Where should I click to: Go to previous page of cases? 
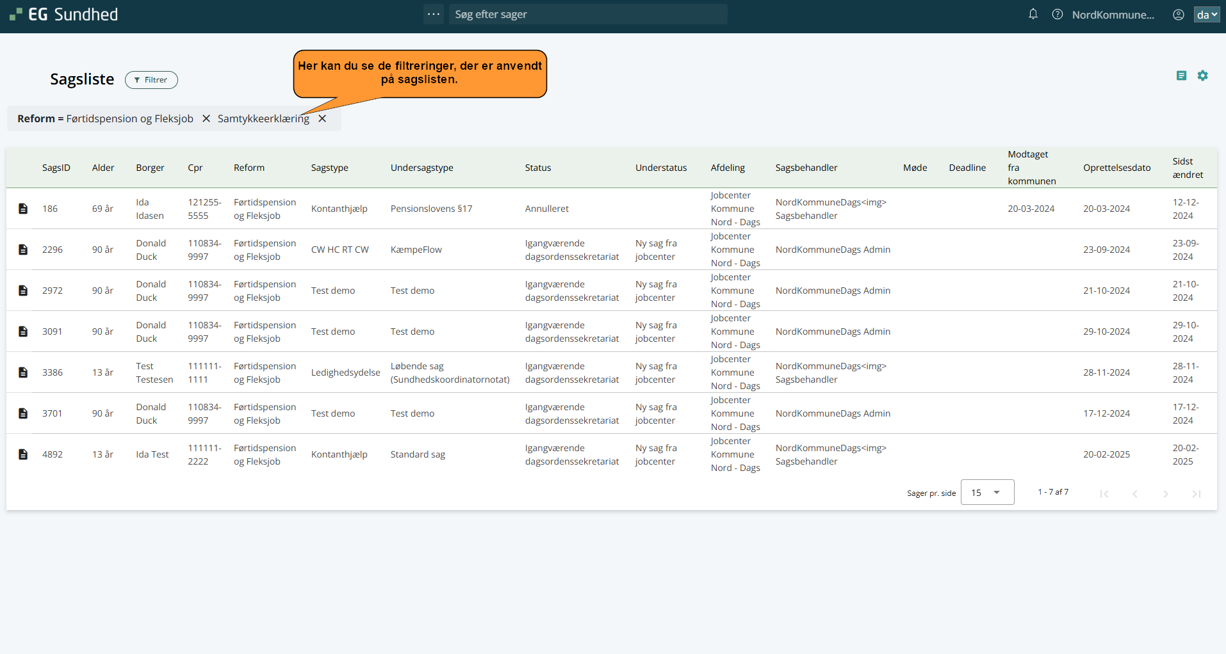1135,493
